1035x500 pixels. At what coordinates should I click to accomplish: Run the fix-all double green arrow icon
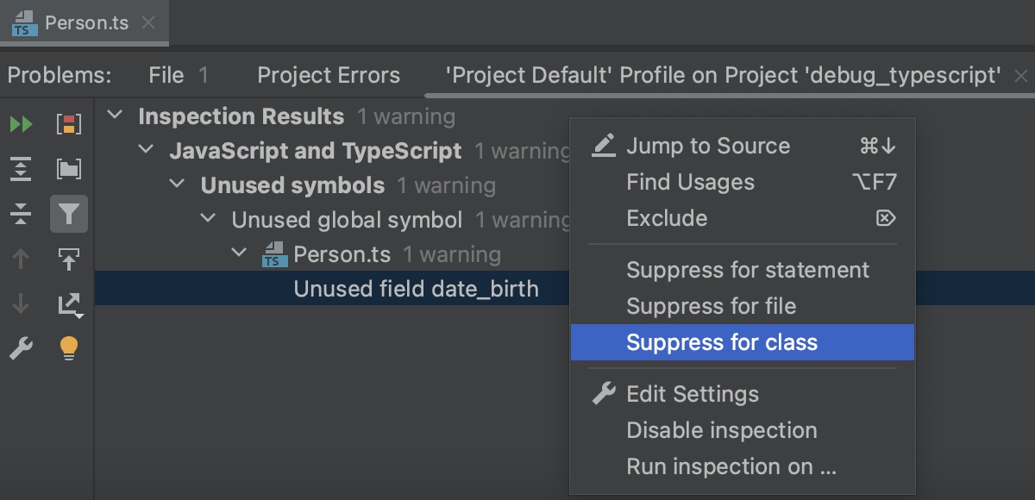pos(22,125)
